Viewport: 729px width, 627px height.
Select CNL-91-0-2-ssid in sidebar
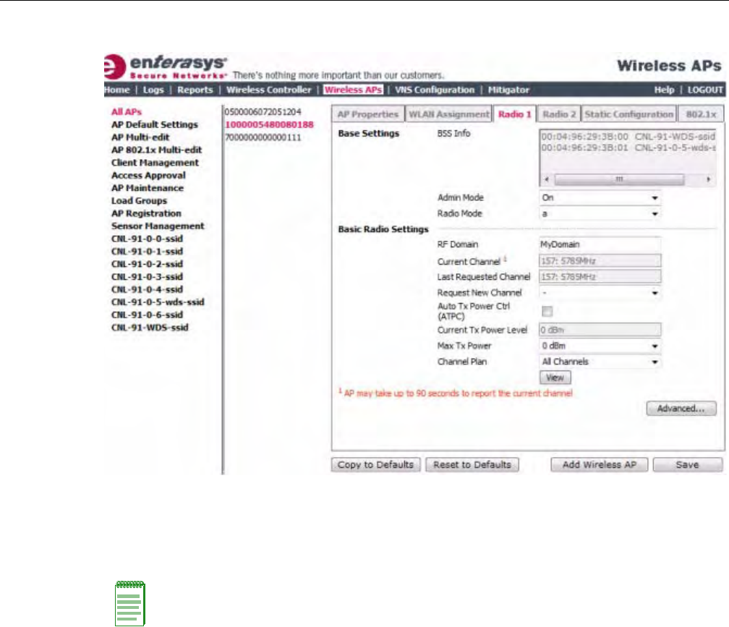coord(147,264)
